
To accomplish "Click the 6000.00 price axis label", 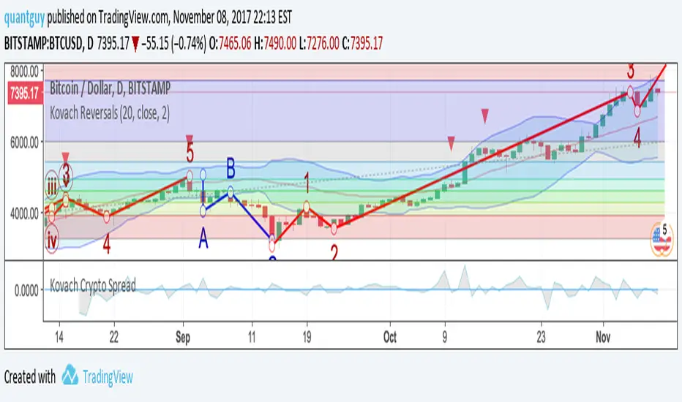I will pyautogui.click(x=24, y=142).
